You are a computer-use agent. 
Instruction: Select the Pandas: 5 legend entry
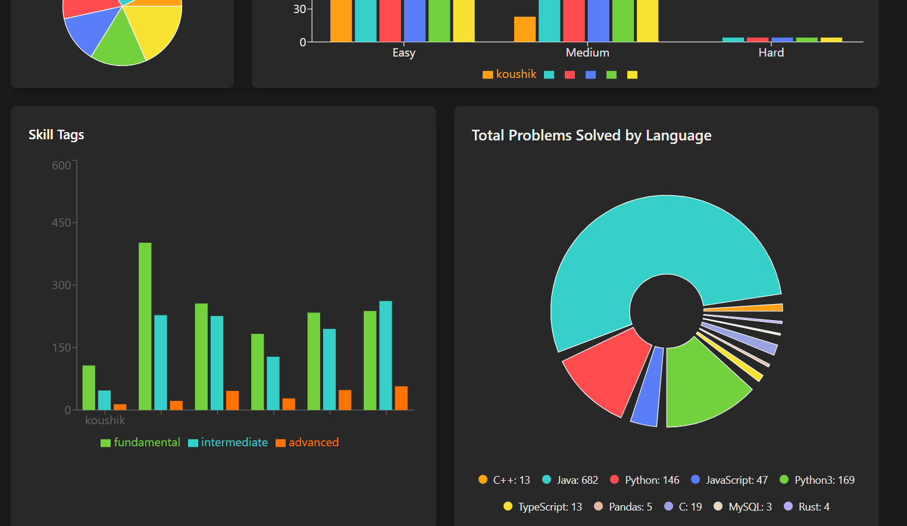tap(623, 507)
